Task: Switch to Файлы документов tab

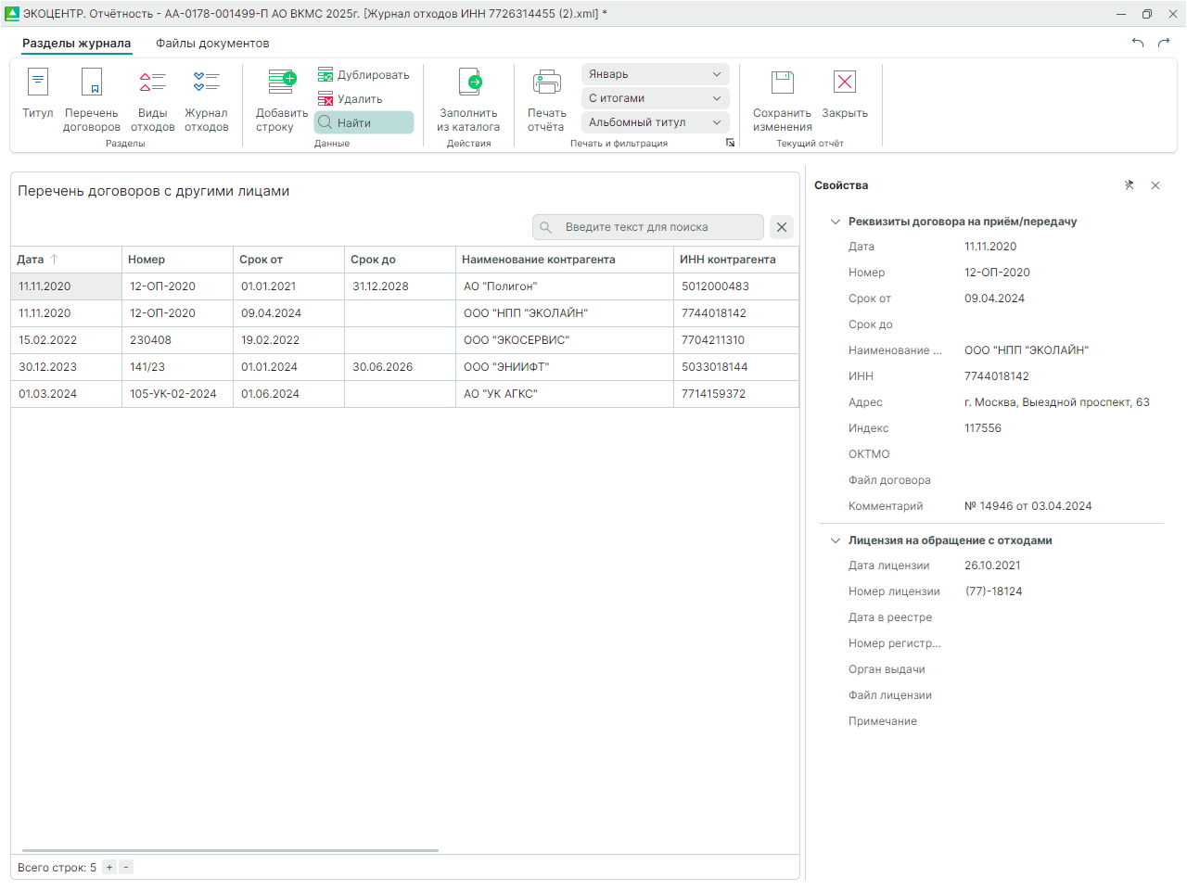Action: click(212, 44)
